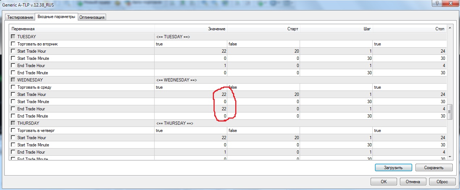This screenshot has height=190, width=460.
Task: Open the Входные параметры tab
Action: click(56, 17)
